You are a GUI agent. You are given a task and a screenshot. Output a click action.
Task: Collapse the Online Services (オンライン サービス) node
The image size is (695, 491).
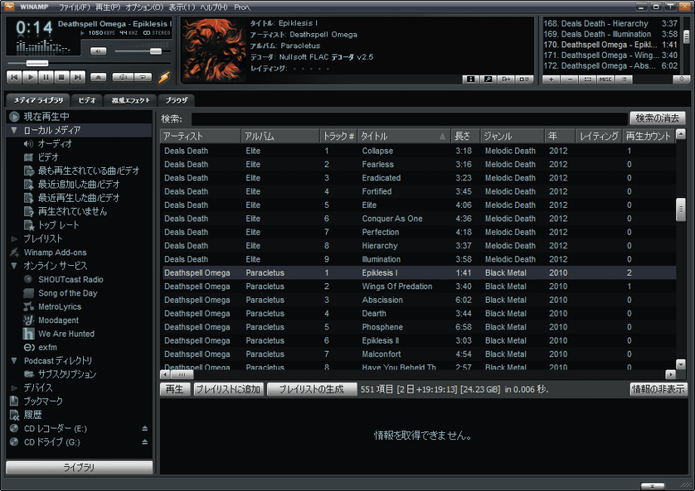coord(14,266)
